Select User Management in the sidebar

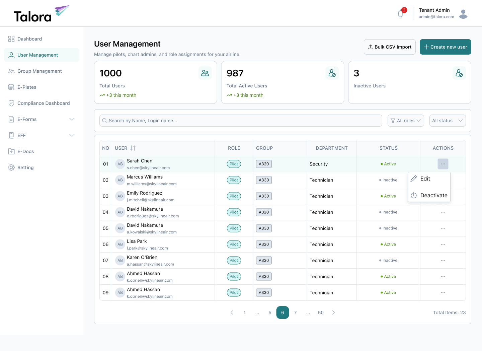click(42, 55)
